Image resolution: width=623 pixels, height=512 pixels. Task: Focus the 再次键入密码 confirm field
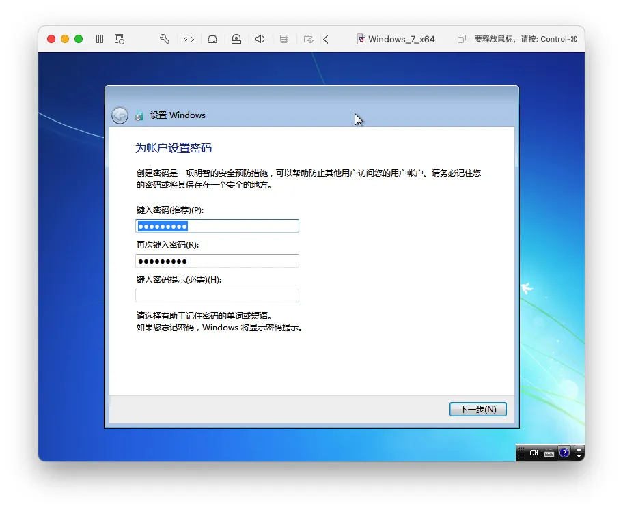click(217, 261)
